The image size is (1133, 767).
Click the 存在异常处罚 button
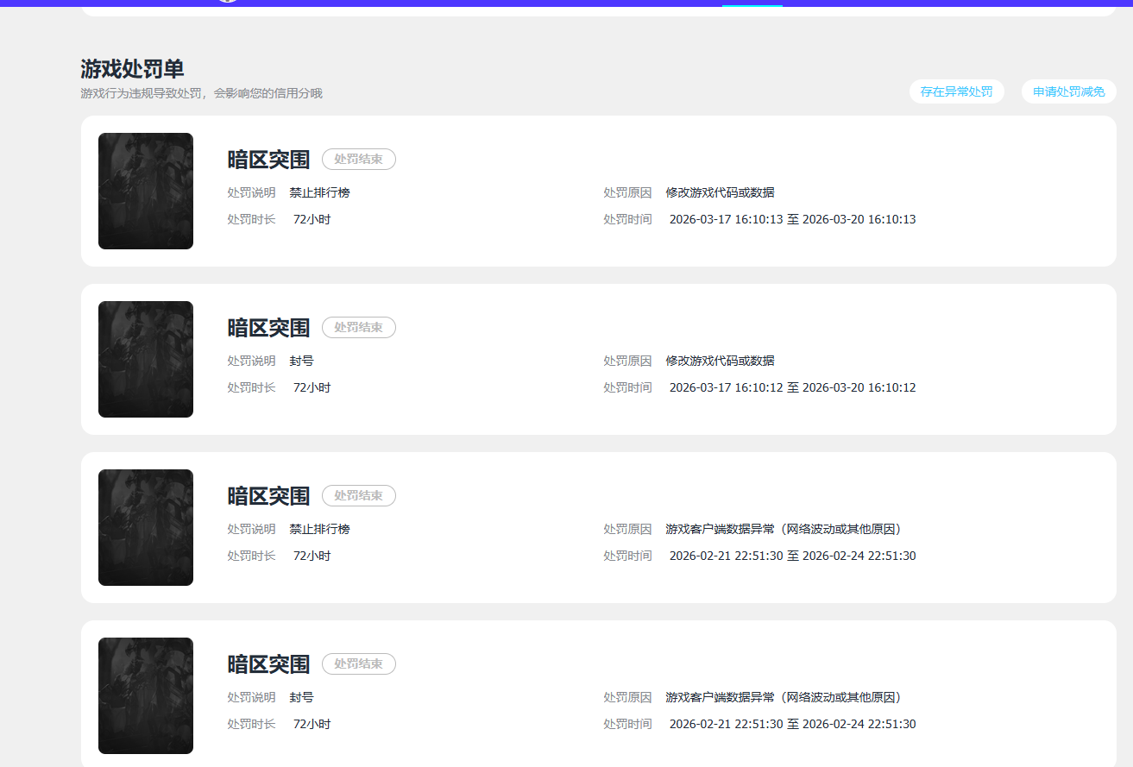point(956,91)
